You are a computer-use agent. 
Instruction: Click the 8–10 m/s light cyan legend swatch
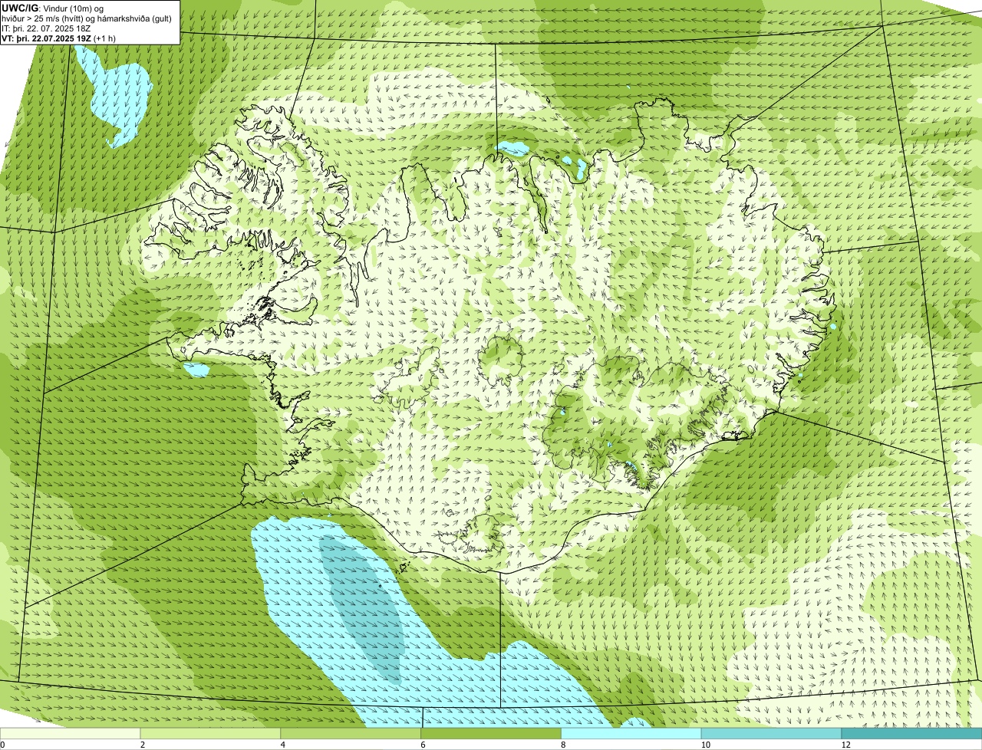pos(631,734)
